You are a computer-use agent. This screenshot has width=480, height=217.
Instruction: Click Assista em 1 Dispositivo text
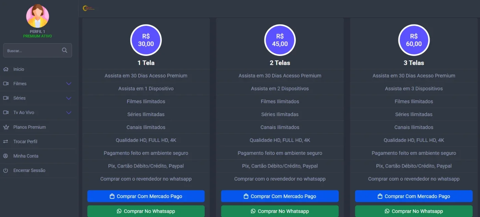(x=146, y=89)
